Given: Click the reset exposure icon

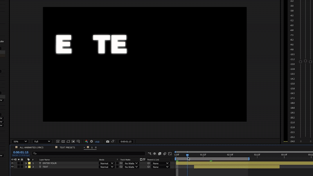Looking at the screenshot, I should (92, 141).
